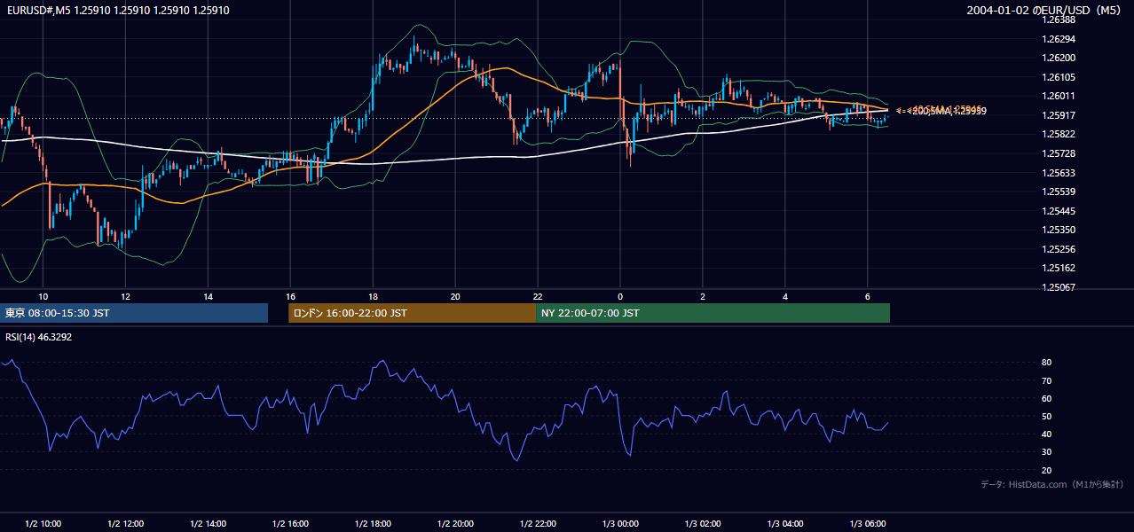Click price axis label 1.26011
This screenshot has width=1134, height=532.
pyautogui.click(x=1058, y=96)
